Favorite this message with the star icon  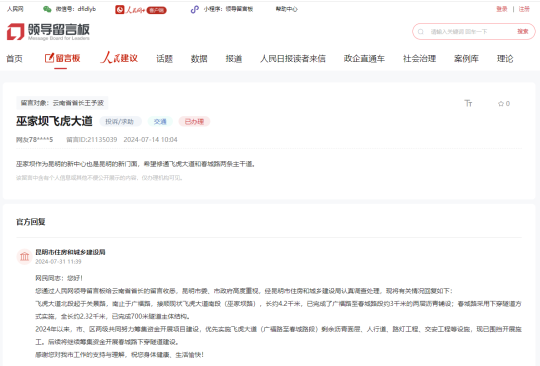click(x=501, y=104)
